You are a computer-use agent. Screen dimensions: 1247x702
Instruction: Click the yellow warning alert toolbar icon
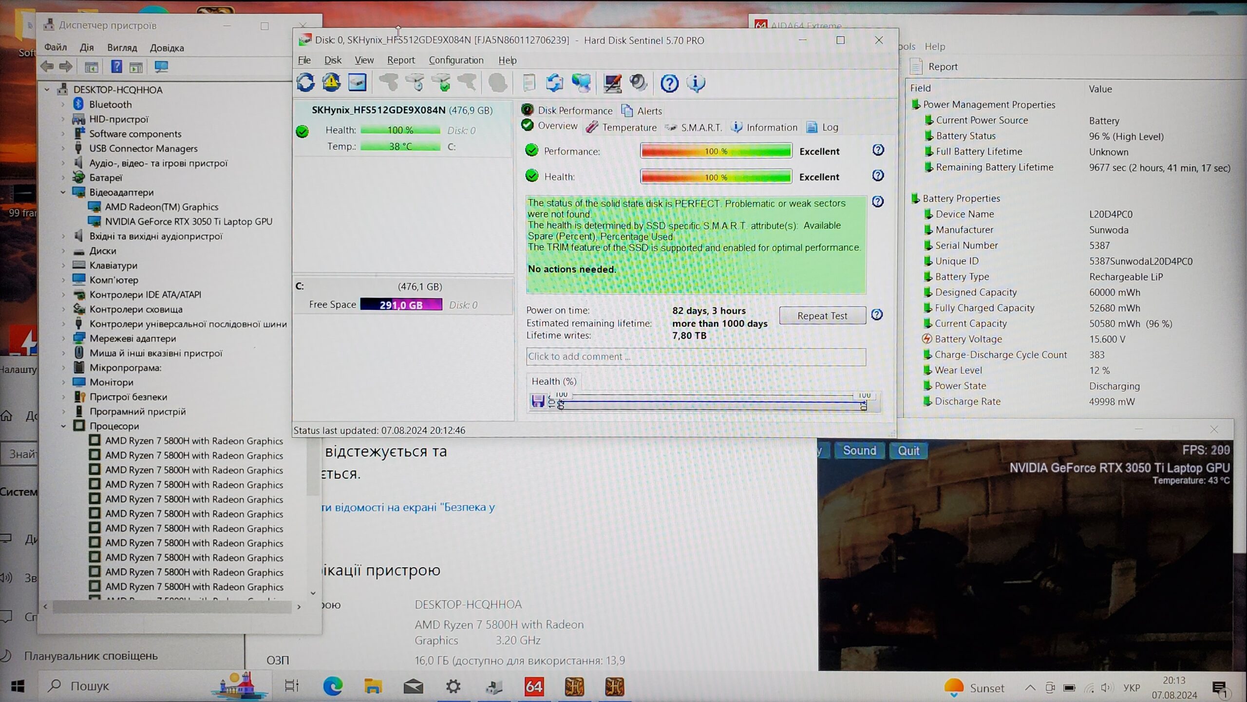tap(331, 83)
